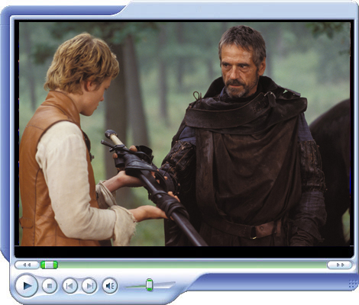
Task: Mute audio using the speaker icon
Action: pos(110,286)
